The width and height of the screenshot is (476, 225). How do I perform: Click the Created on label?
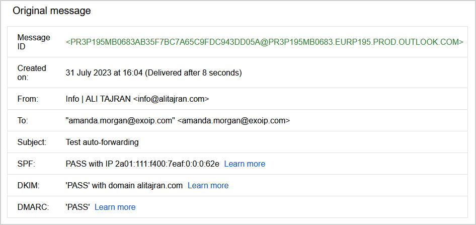[31, 72]
